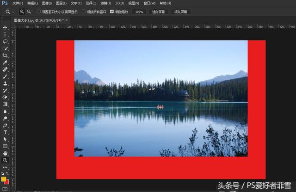Select the Quick Selection tool
The height and width of the screenshot is (192, 296).
[5, 49]
